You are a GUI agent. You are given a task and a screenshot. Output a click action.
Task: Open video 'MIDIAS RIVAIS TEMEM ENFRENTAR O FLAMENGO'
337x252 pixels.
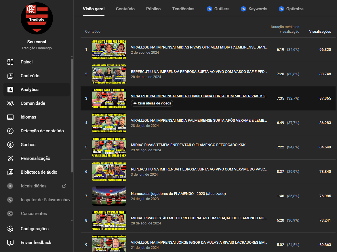(188, 145)
